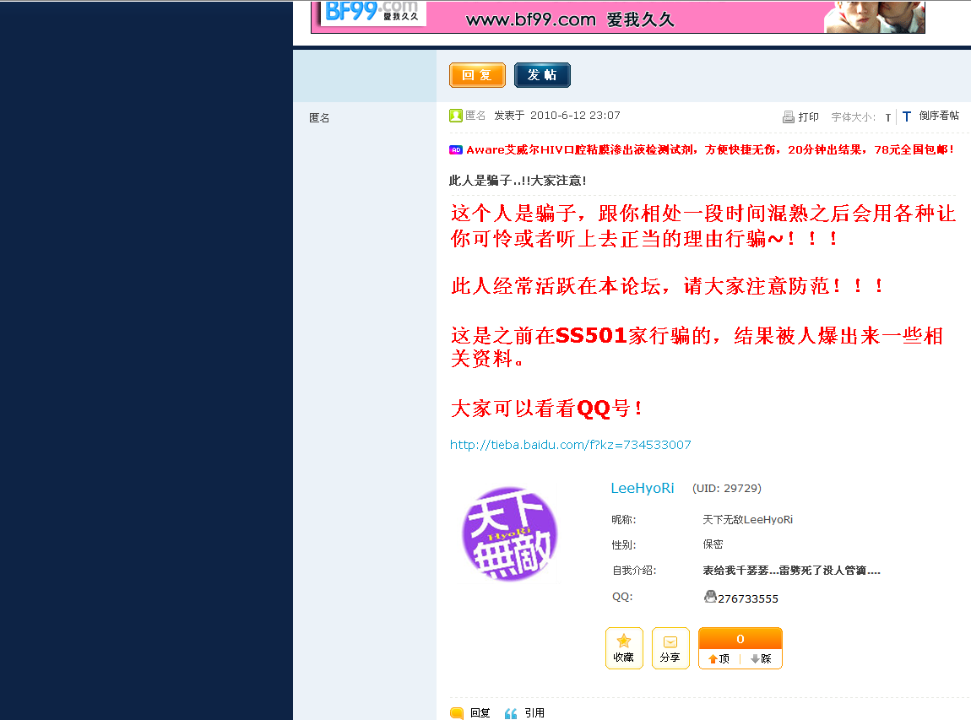Select the small T font size icon

(x=887, y=118)
